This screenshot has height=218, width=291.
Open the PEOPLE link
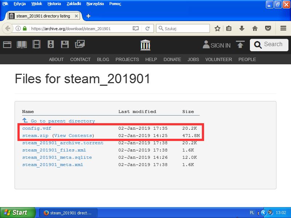coord(247,60)
